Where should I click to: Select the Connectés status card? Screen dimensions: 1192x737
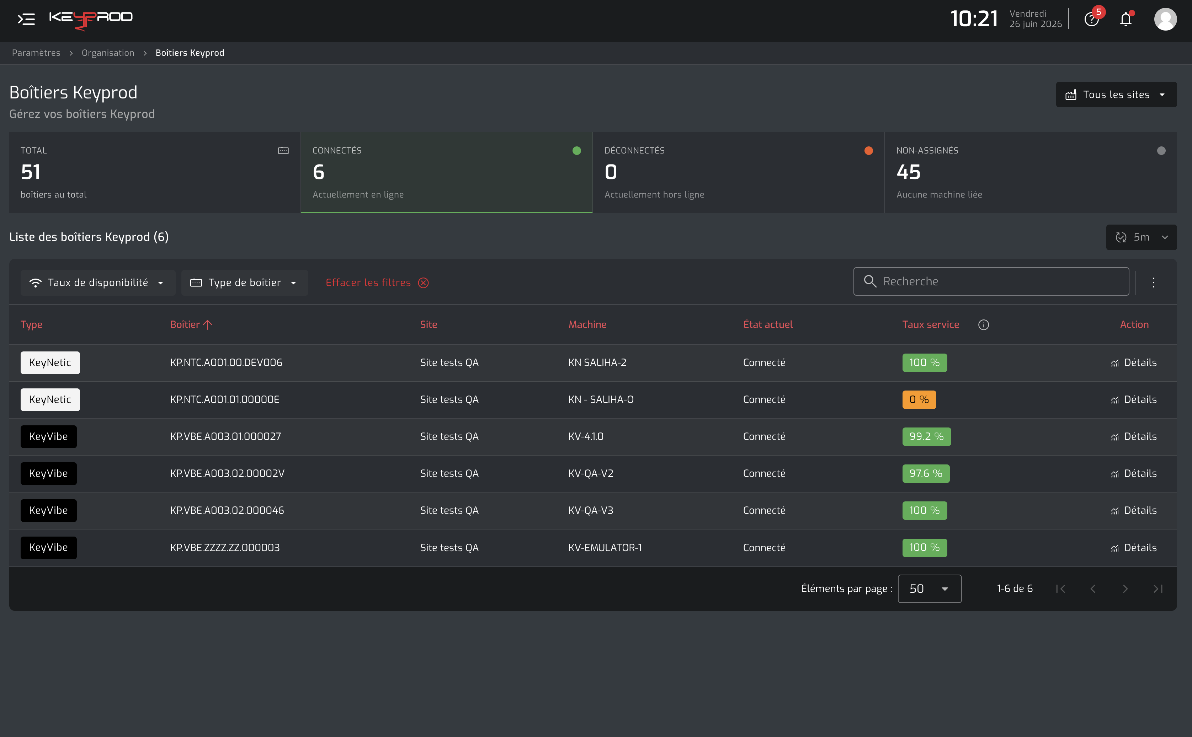[x=447, y=173]
